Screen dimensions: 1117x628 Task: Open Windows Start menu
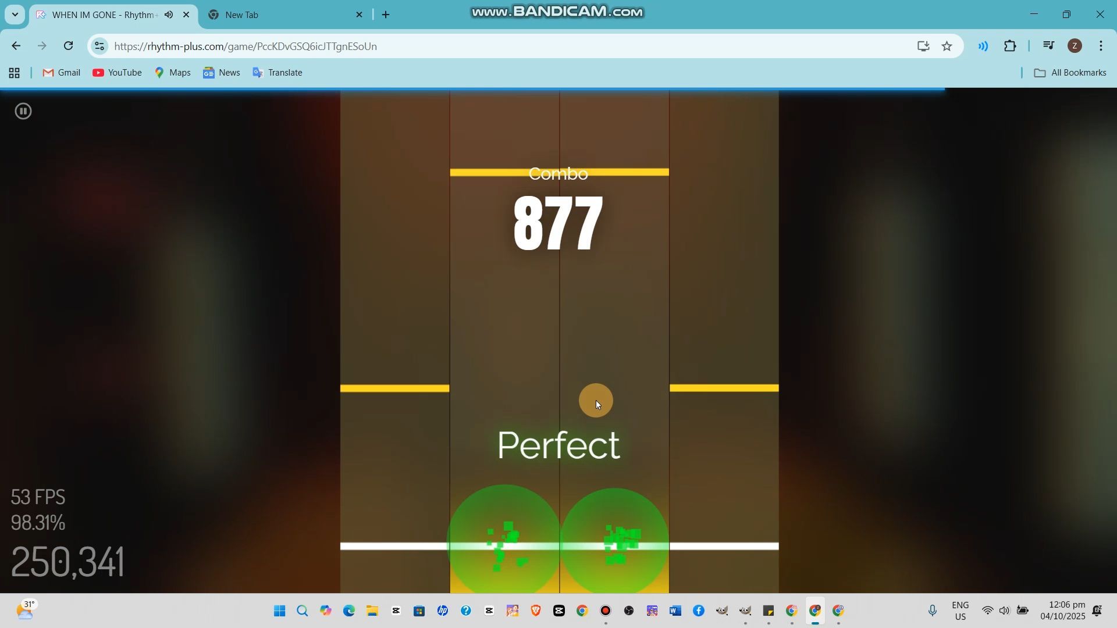[279, 611]
